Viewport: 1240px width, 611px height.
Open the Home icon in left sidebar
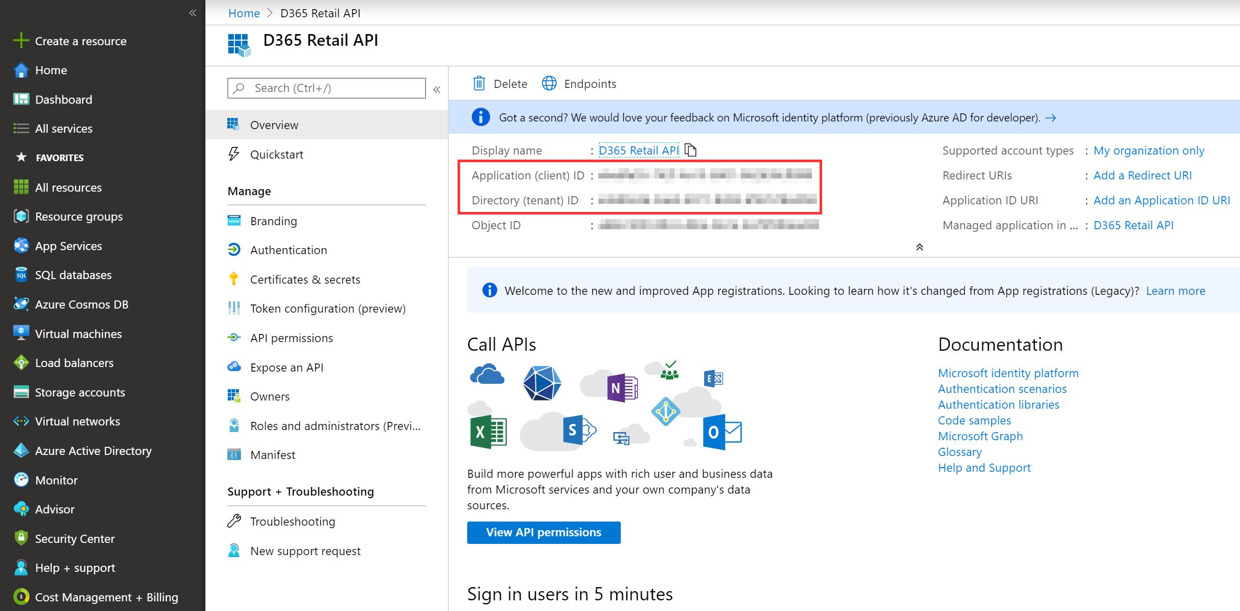(21, 70)
